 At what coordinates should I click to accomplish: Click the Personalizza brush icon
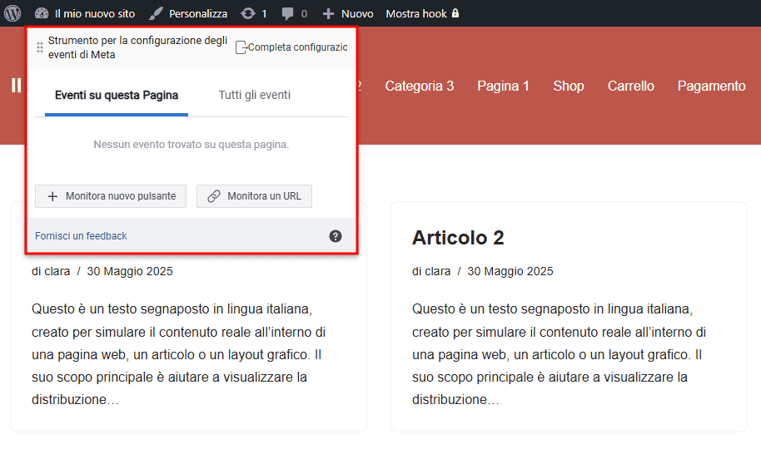tap(156, 13)
